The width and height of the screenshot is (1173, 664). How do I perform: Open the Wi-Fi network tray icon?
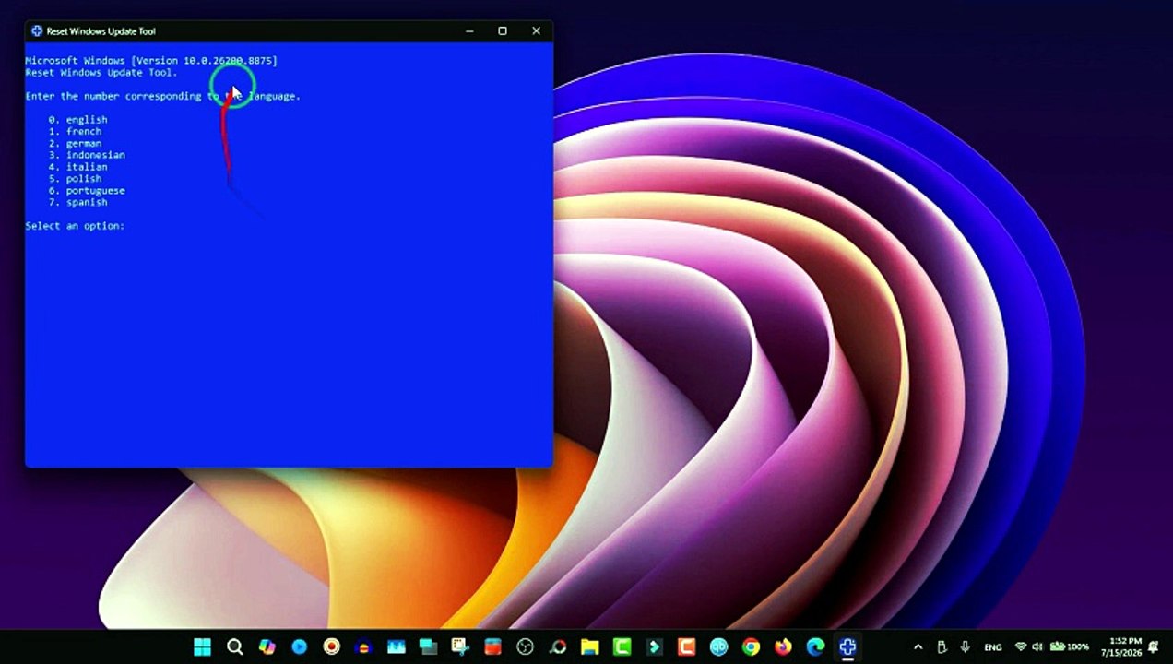1021,647
